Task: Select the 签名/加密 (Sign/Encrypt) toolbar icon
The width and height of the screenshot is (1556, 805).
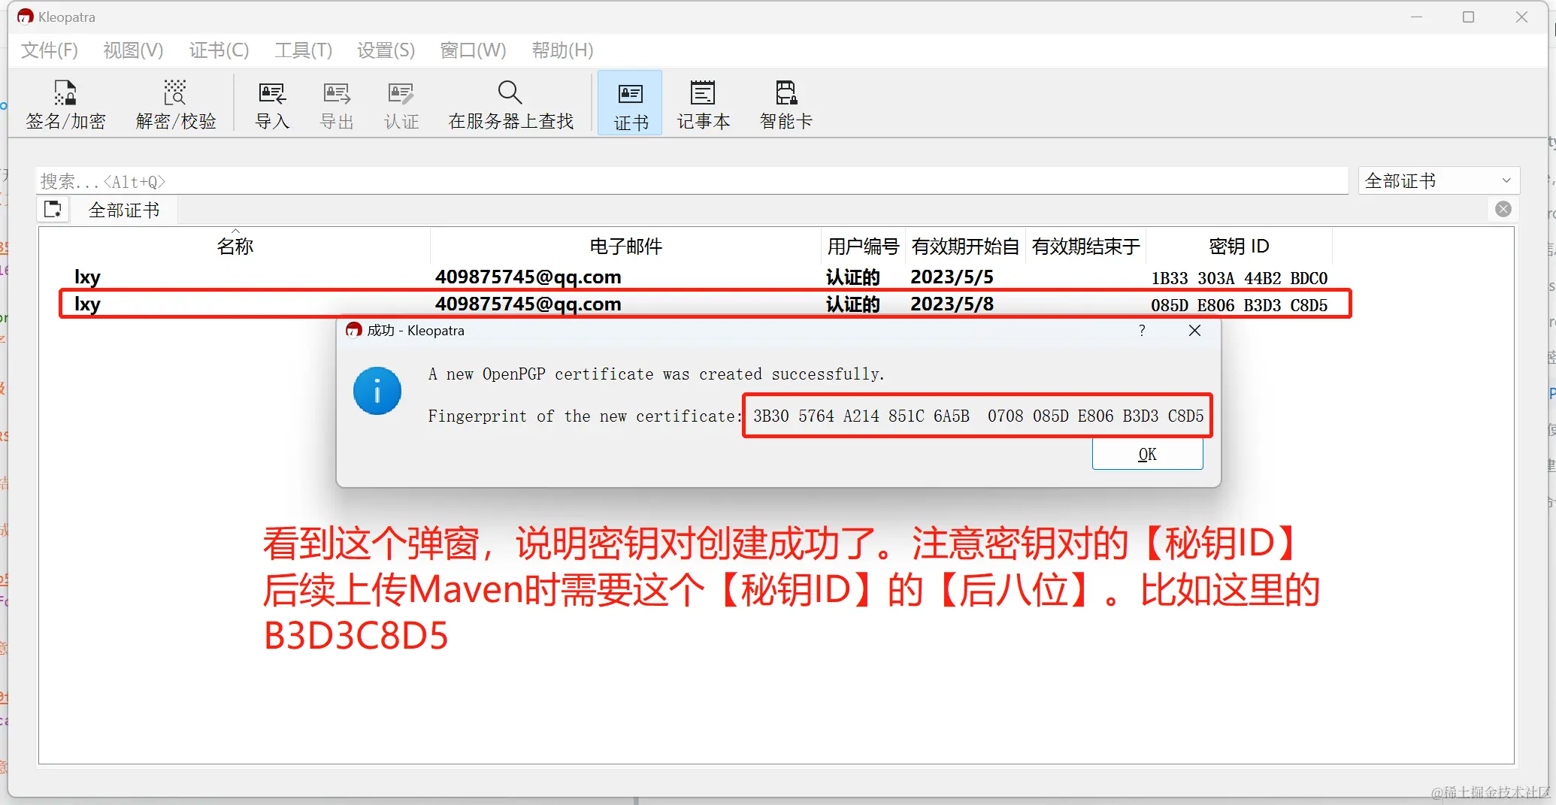Action: point(65,103)
